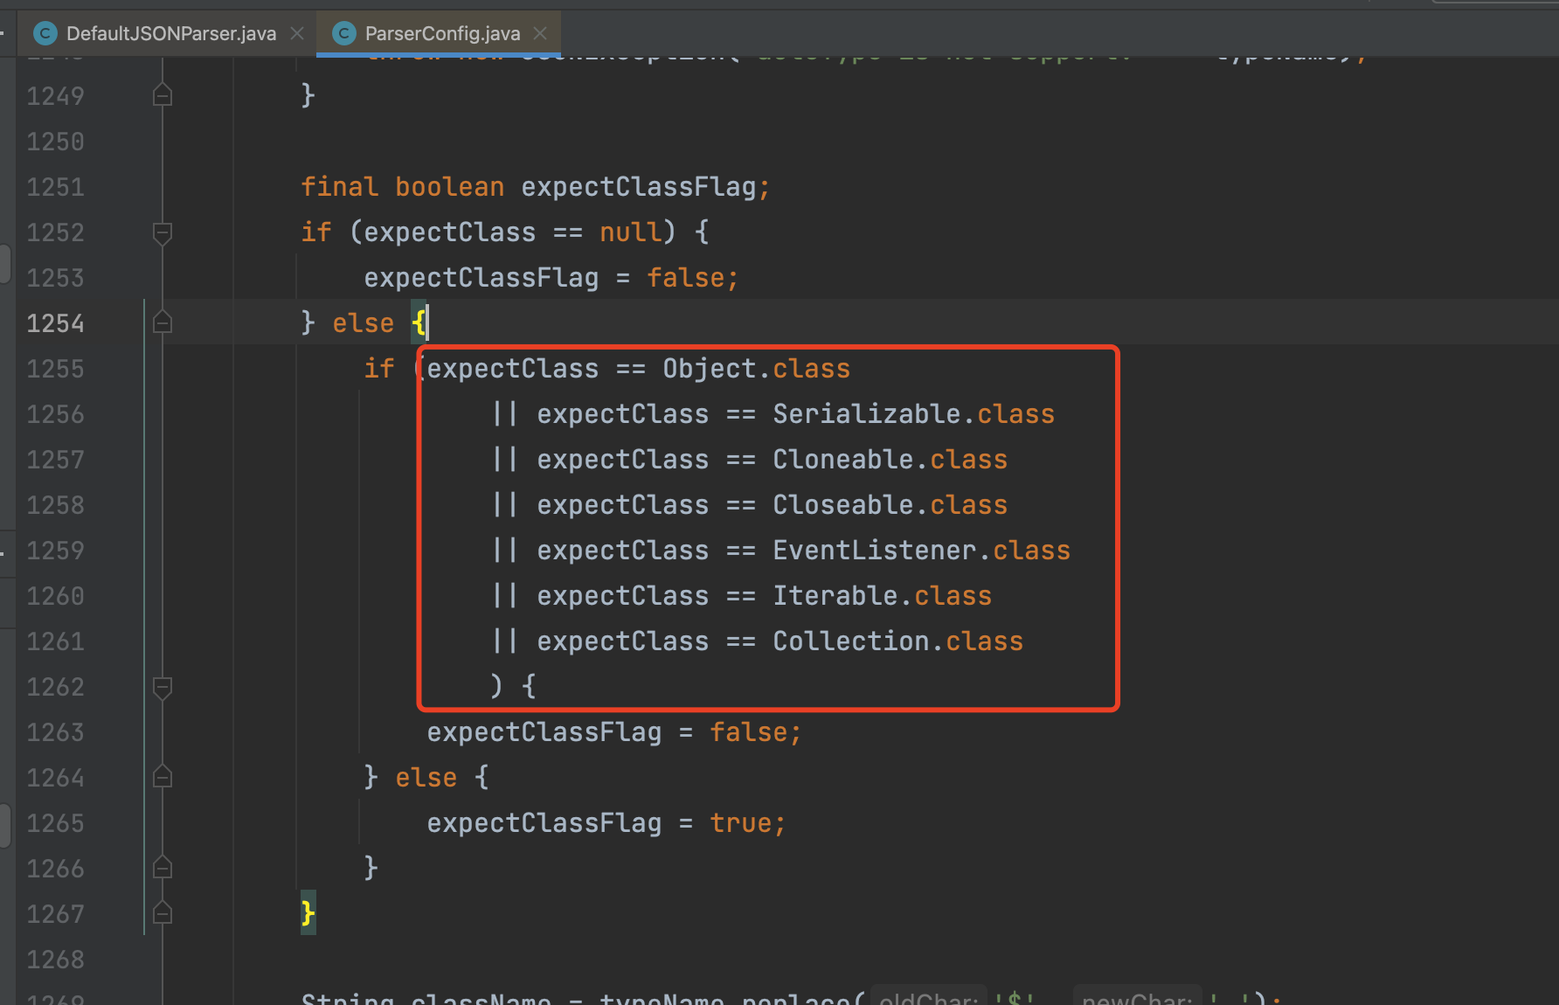Close the ParserConfig.java tab

pyautogui.click(x=540, y=33)
